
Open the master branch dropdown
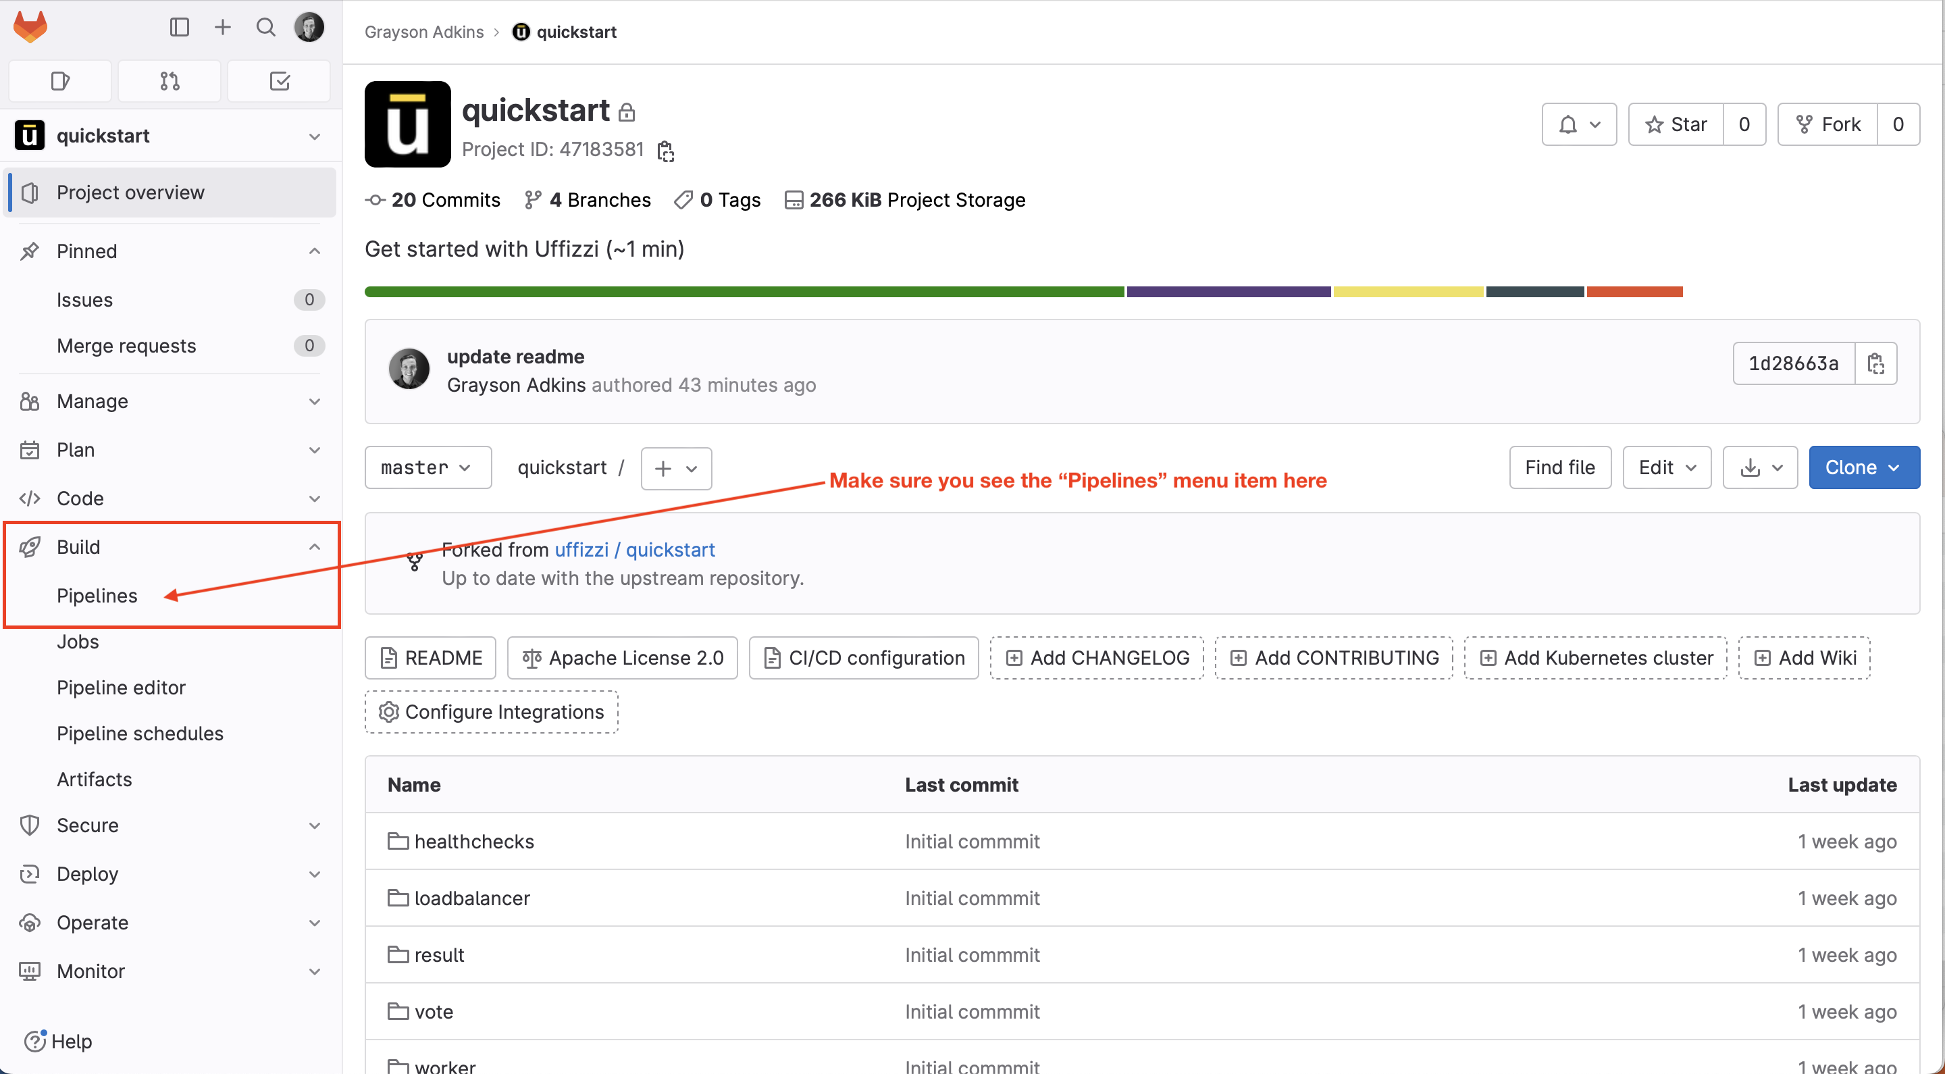tap(427, 467)
